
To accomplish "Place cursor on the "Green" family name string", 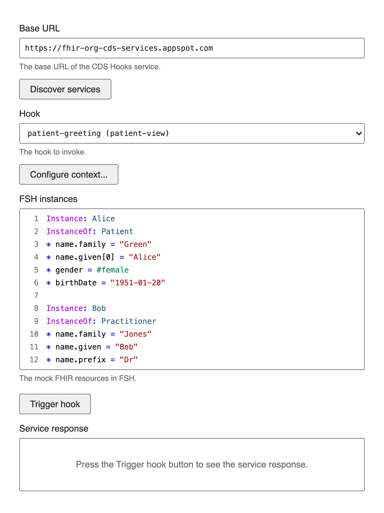I will tap(135, 244).
